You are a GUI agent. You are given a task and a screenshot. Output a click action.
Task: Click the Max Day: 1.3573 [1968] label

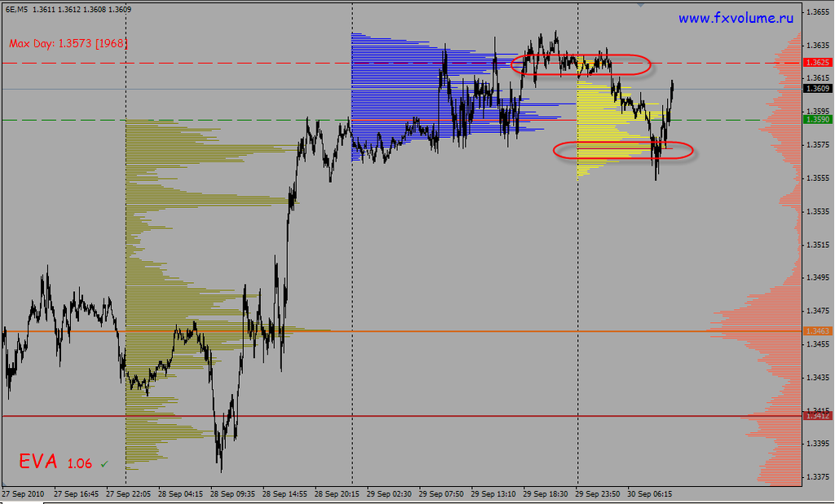pyautogui.click(x=68, y=42)
